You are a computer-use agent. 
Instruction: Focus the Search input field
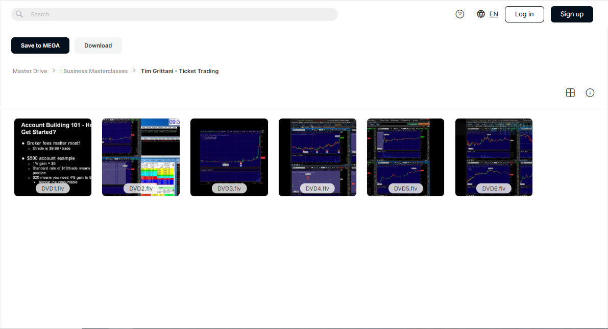(175, 14)
